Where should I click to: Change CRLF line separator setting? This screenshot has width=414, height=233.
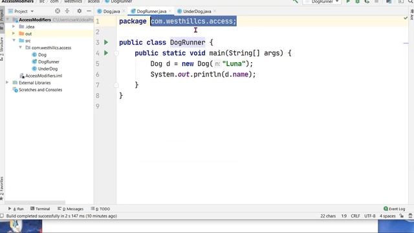[x=355, y=216]
